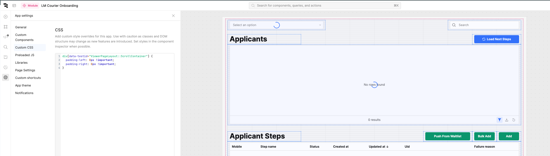Close the App settings panel
Image resolution: width=550 pixels, height=156 pixels.
pos(173,16)
